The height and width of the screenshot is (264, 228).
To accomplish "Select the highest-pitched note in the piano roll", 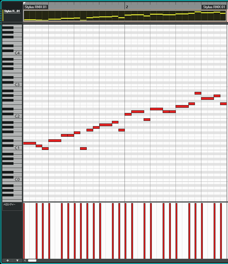I will (x=198, y=93).
